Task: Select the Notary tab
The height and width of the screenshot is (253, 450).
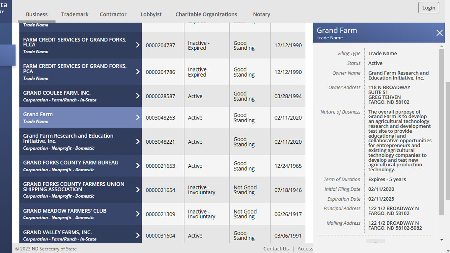Action: point(262,14)
